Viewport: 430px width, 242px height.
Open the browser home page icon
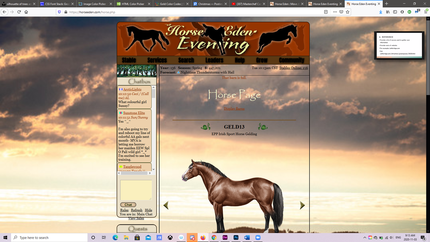click(26, 12)
